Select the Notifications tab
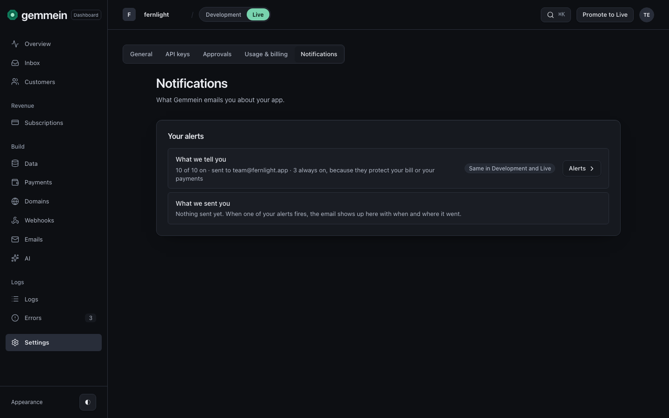 tap(319, 54)
